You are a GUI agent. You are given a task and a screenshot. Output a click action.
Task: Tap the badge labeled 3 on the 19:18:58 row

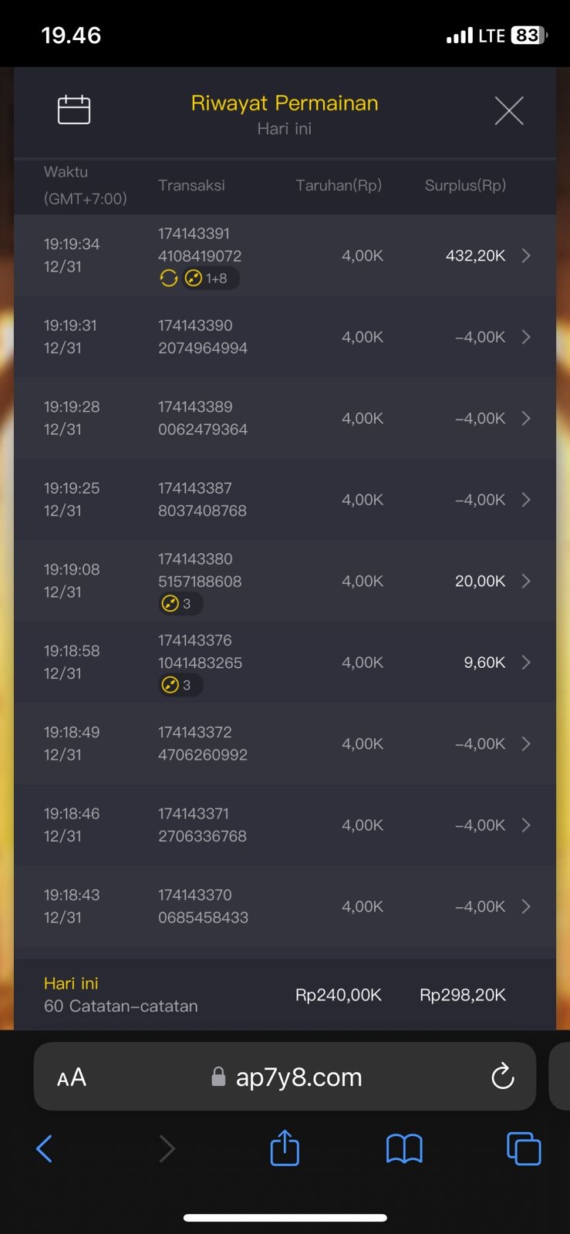tap(180, 685)
